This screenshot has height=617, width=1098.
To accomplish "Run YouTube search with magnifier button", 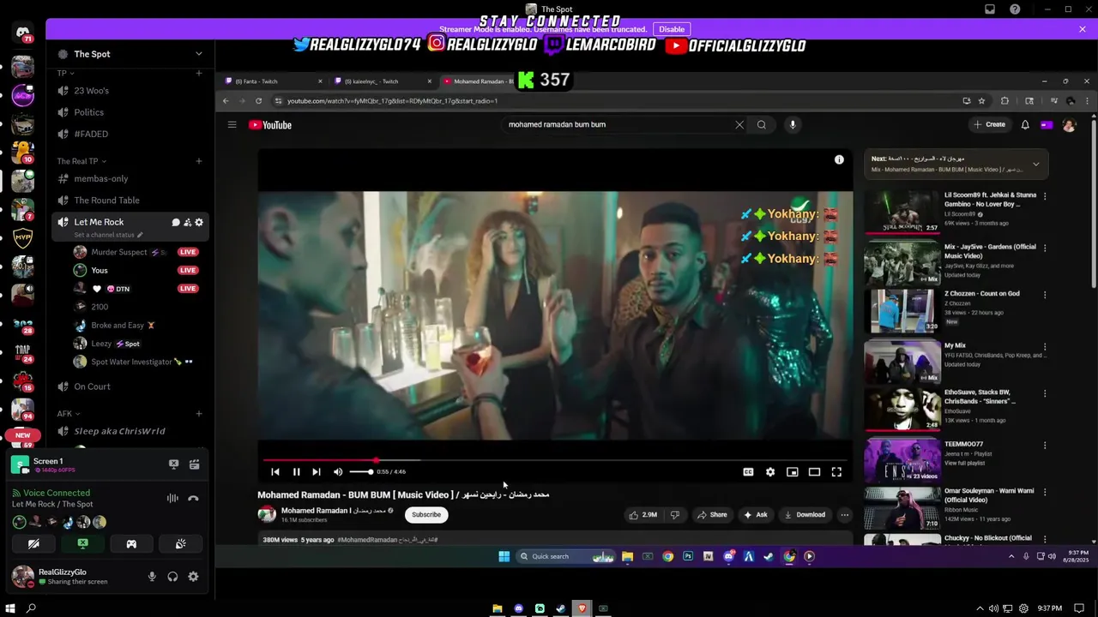I will point(761,124).
